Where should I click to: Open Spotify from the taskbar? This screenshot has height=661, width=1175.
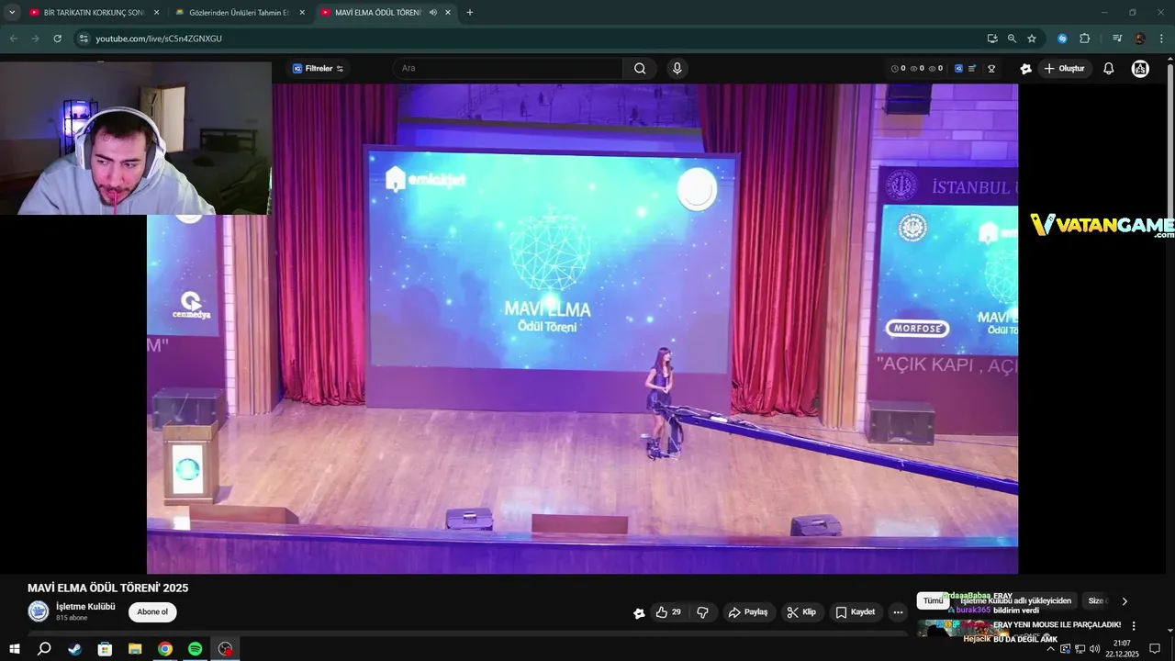point(195,649)
